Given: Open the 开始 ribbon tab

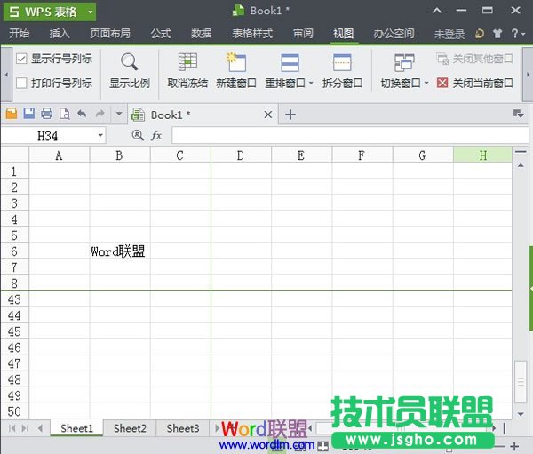Looking at the screenshot, I should (x=20, y=34).
